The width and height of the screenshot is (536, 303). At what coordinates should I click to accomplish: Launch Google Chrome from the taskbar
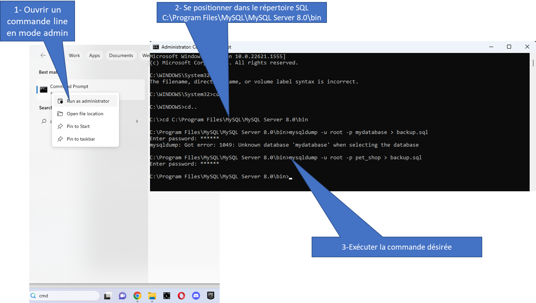pyautogui.click(x=137, y=296)
